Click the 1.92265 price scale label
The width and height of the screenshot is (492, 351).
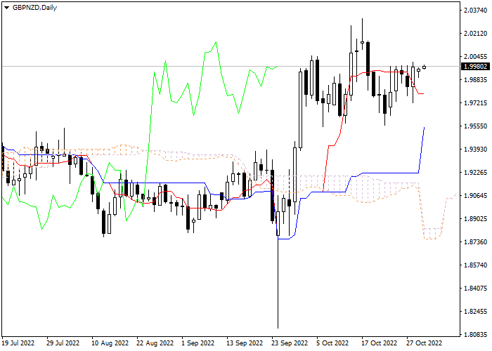pos(475,173)
